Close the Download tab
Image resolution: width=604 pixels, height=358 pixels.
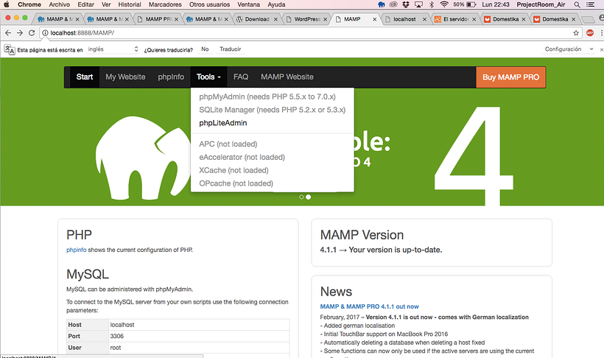(x=275, y=19)
